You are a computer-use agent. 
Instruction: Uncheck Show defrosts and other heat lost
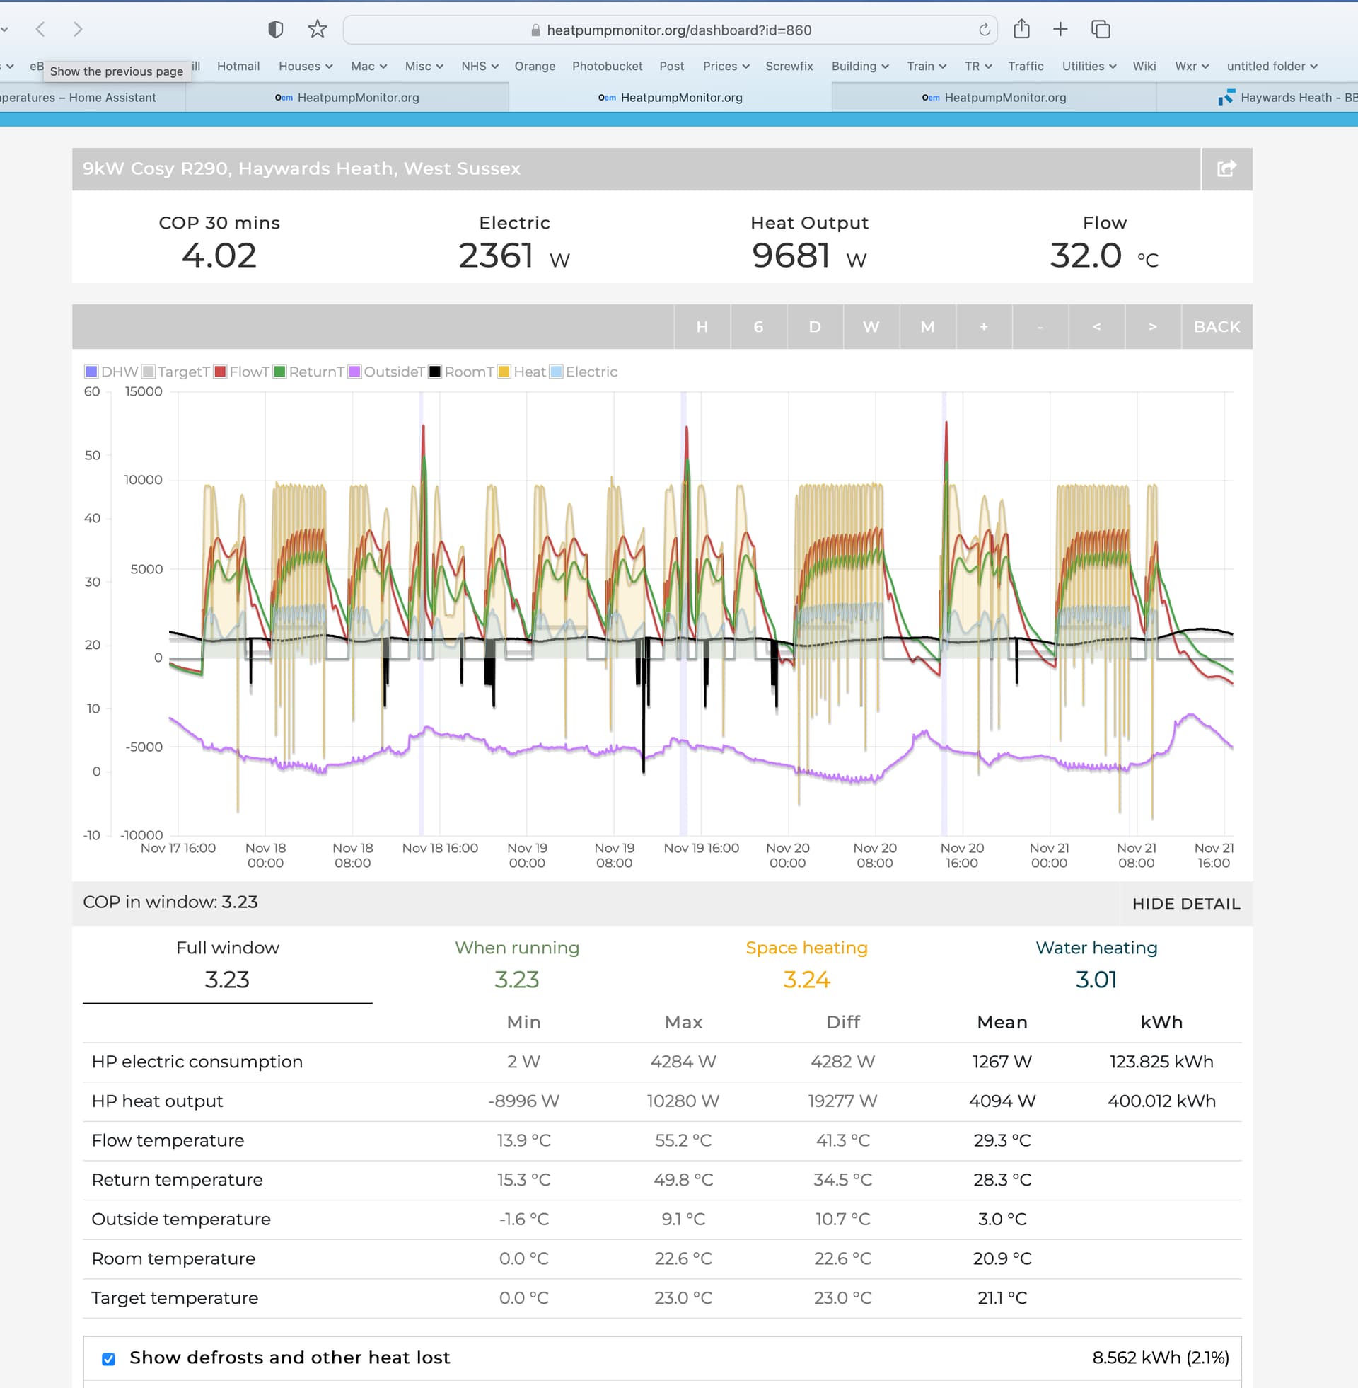(x=108, y=1359)
